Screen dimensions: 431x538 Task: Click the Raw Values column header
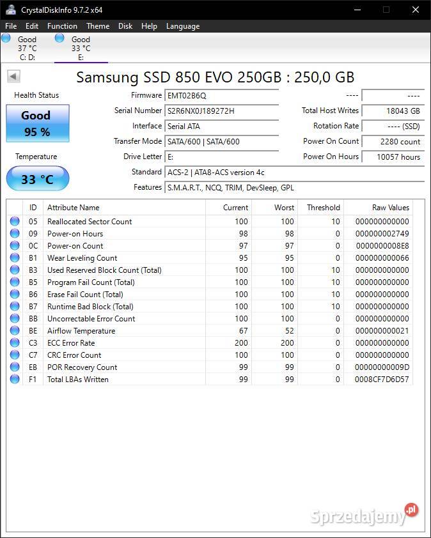click(x=378, y=208)
